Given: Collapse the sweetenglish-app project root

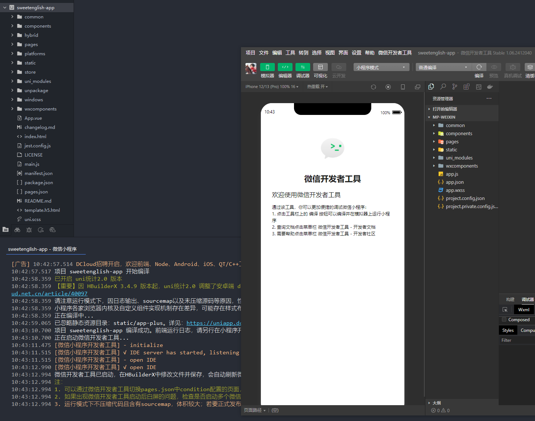Looking at the screenshot, I should (5, 7).
